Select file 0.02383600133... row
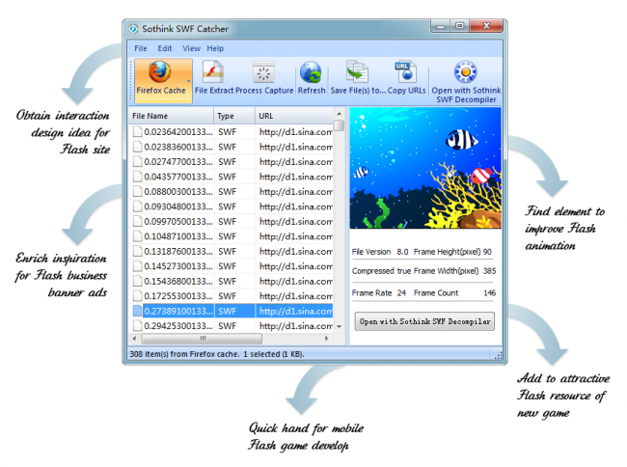The image size is (627, 467). [x=232, y=147]
